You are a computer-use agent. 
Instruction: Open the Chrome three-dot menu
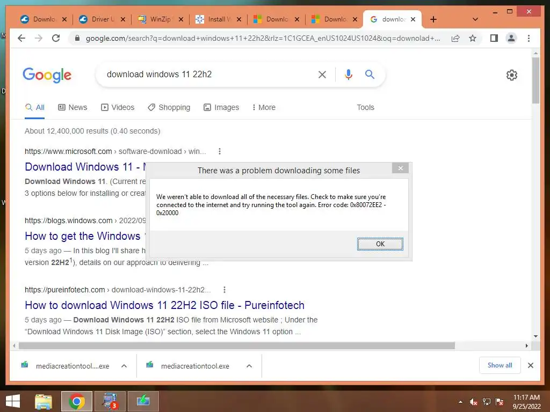pos(529,38)
